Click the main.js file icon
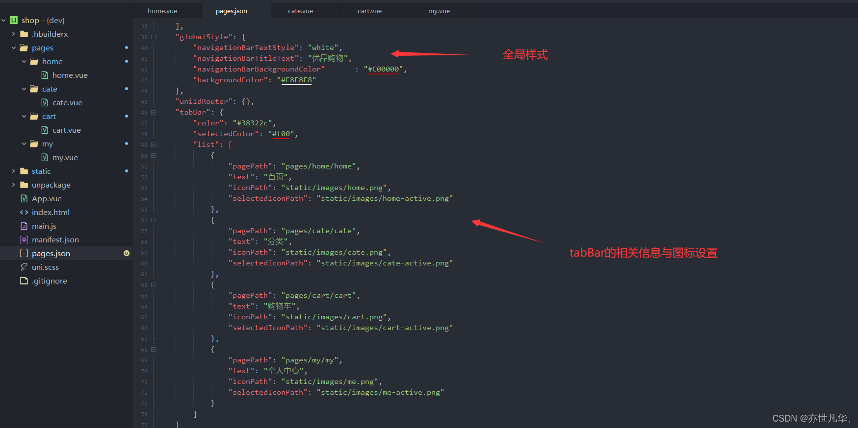Image resolution: width=858 pixels, height=428 pixels. [x=24, y=226]
